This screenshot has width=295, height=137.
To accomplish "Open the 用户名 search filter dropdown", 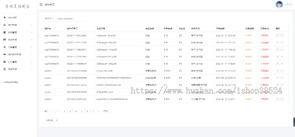I will 49,19.
